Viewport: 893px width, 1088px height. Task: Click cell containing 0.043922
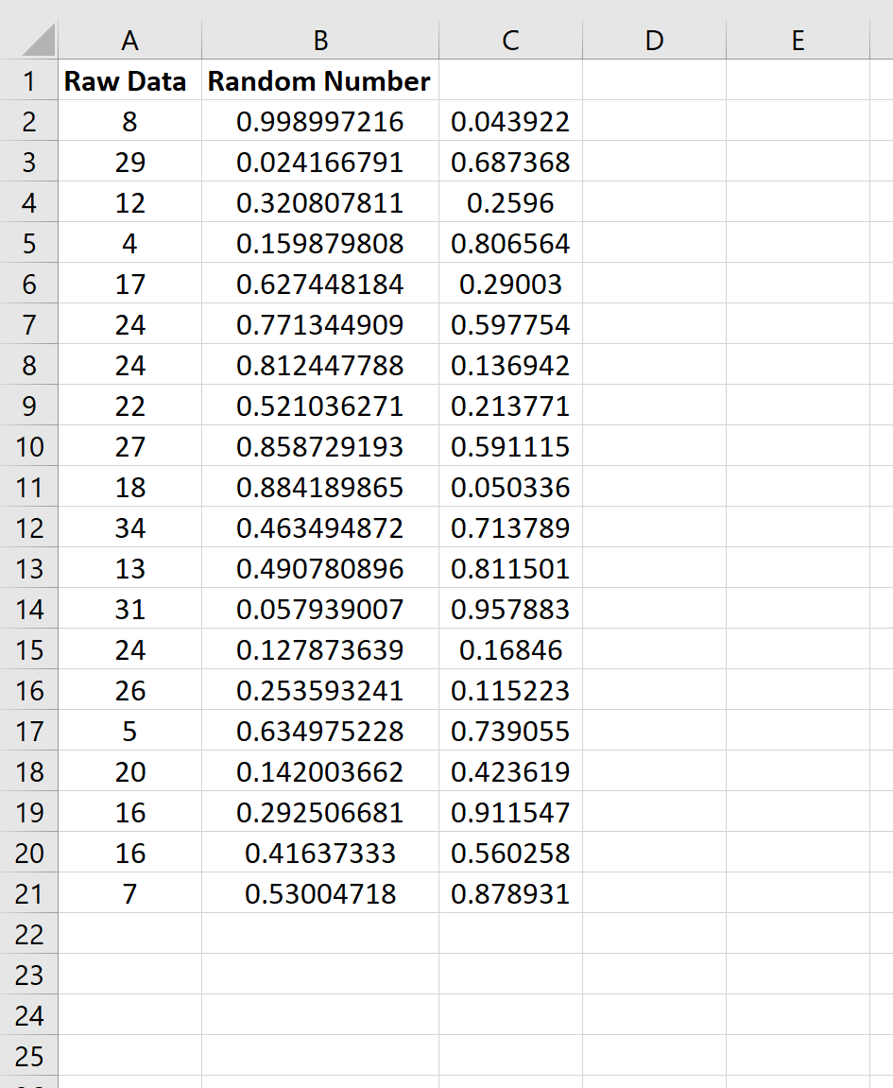[509, 121]
